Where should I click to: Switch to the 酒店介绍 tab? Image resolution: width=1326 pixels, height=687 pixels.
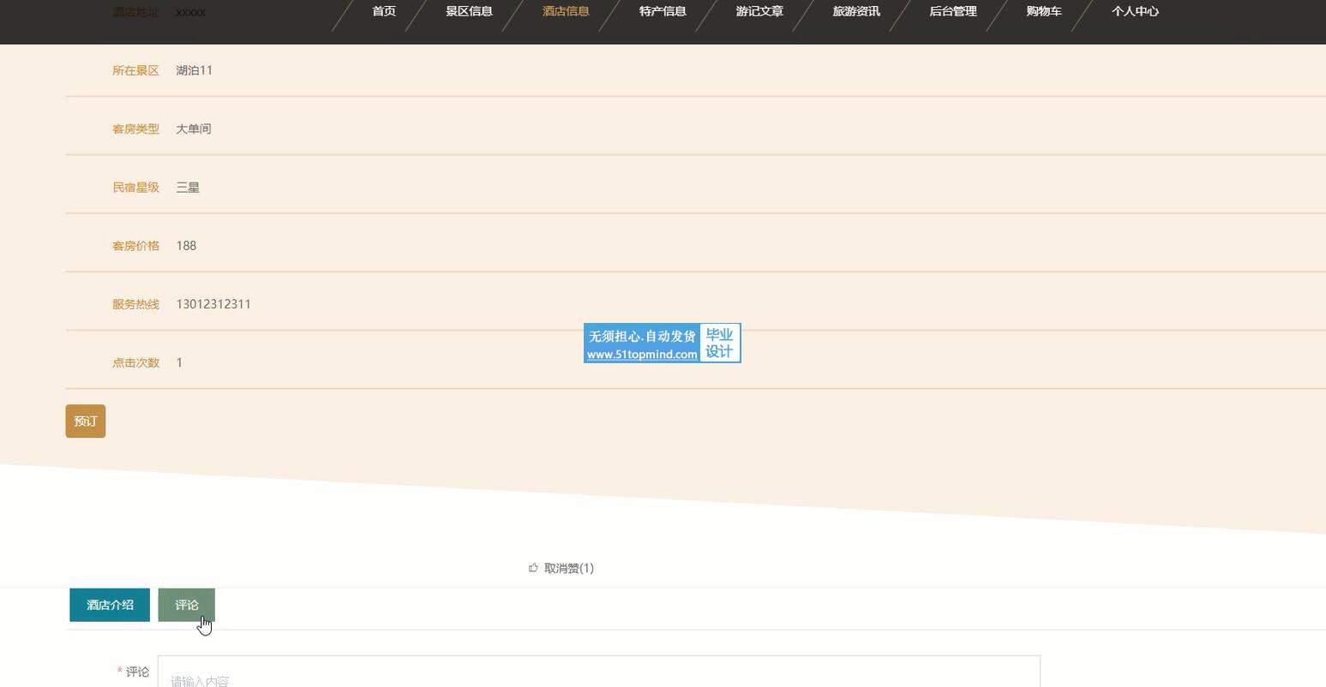tap(110, 605)
